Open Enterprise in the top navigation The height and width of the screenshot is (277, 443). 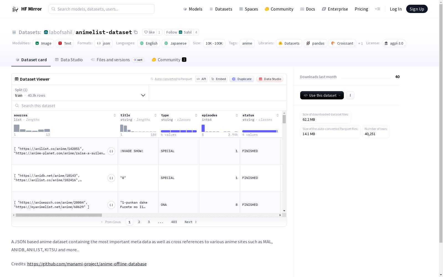tap(335, 9)
